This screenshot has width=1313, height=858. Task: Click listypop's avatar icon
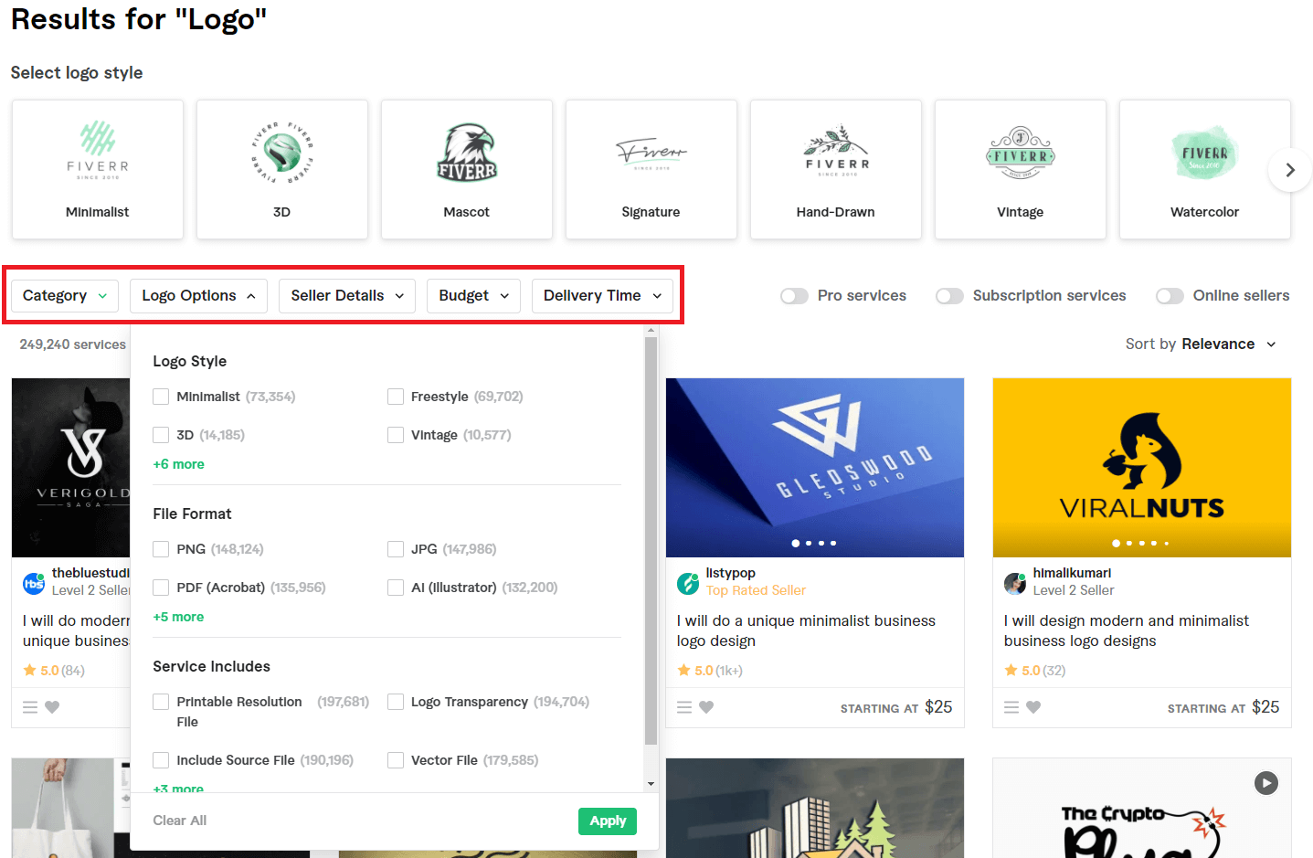pos(688,583)
